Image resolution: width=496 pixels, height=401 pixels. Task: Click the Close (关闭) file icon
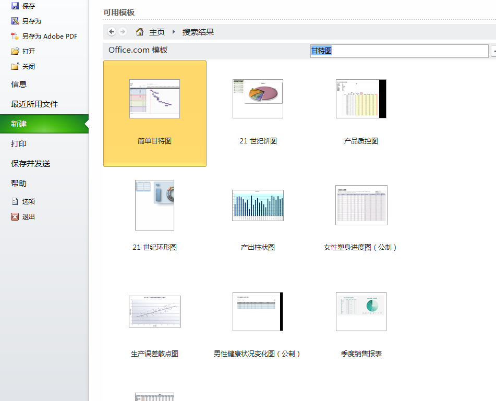tap(15, 67)
